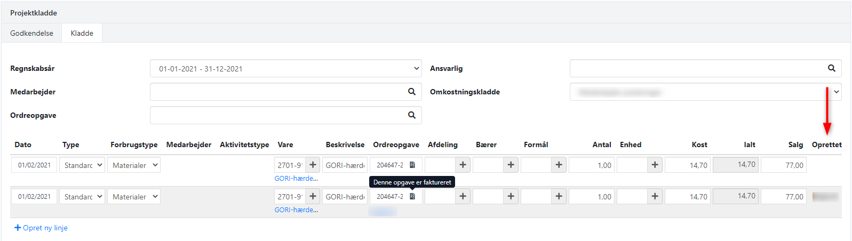Click the first row GORI-hærde... link
Screen dimensions: 852x241
click(296, 179)
